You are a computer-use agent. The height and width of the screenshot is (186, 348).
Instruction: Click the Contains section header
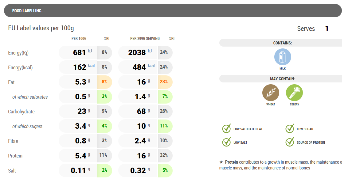pyautogui.click(x=282, y=43)
